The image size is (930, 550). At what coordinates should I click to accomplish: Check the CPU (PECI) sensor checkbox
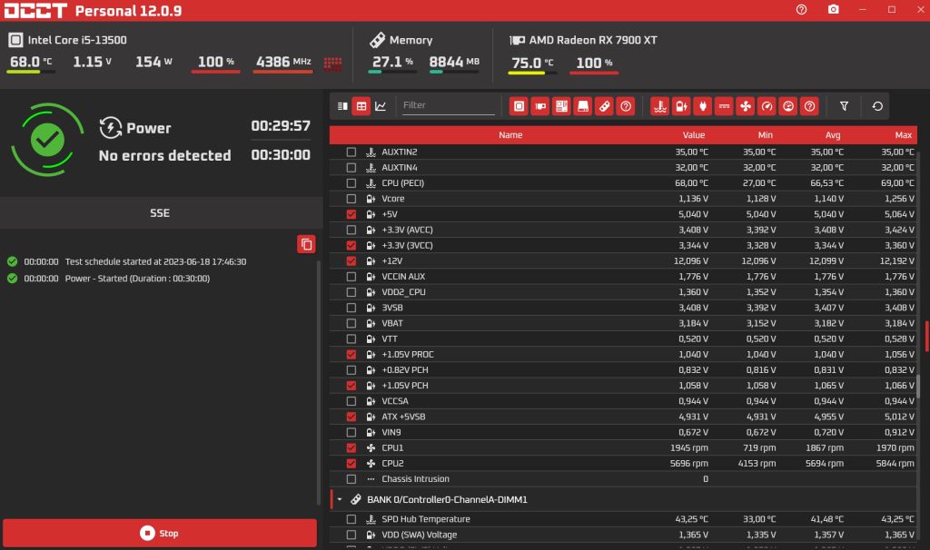tap(351, 183)
